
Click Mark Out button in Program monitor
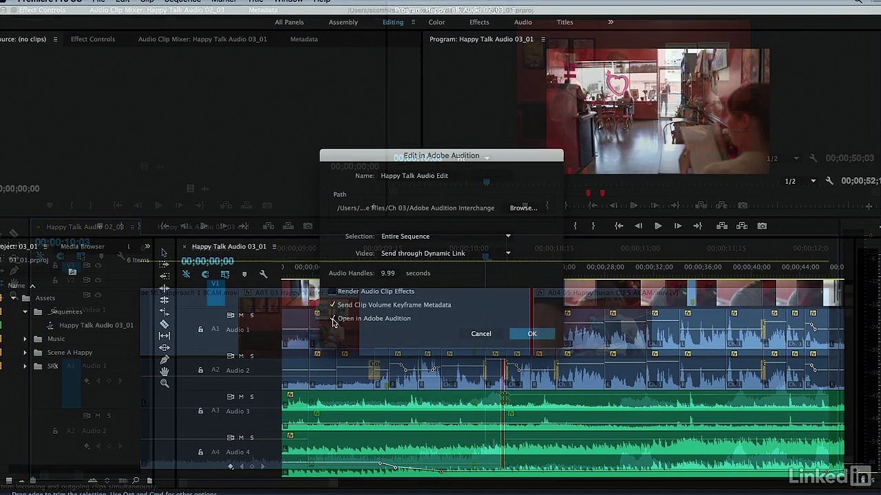click(x=593, y=225)
